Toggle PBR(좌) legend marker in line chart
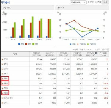Image resolution: width=111 pixels, height=108 pixels. coord(78,44)
